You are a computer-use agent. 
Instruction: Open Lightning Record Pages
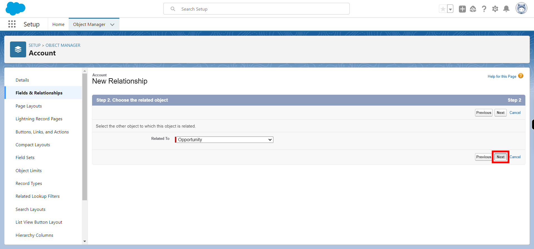(39, 119)
